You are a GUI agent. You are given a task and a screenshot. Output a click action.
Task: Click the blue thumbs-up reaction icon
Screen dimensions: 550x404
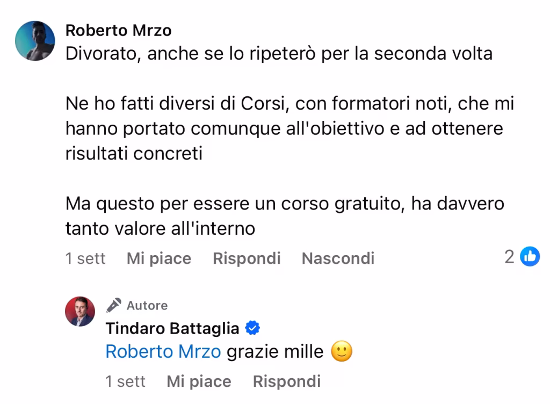tap(530, 256)
